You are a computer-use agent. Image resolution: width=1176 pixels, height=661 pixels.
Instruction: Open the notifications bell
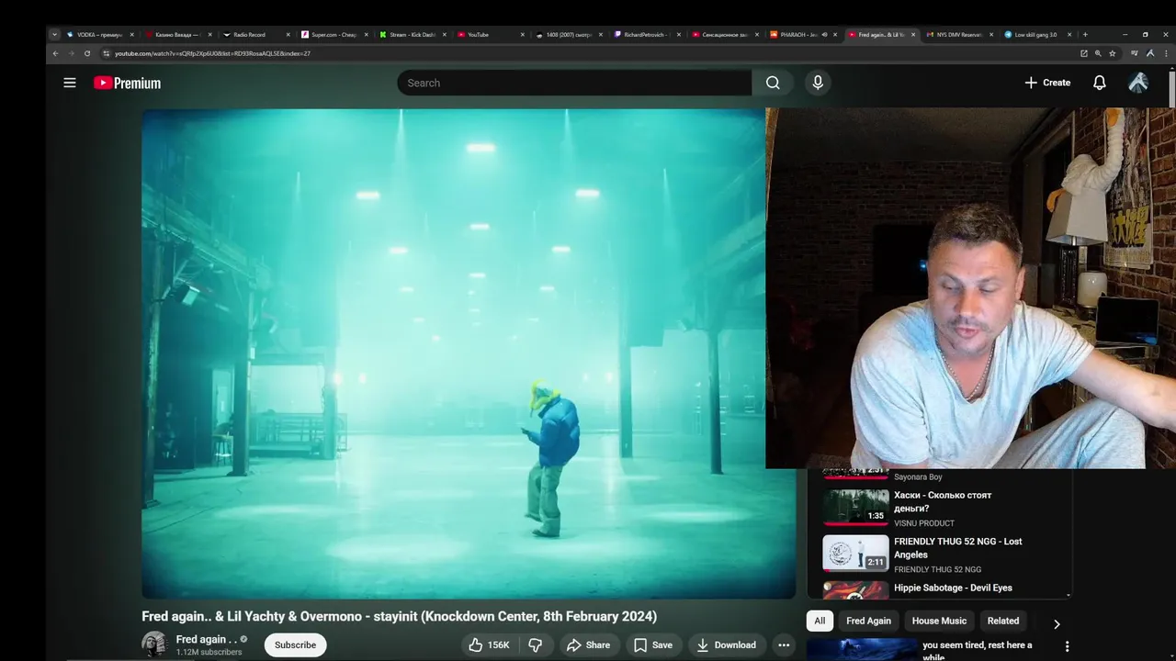1100,83
